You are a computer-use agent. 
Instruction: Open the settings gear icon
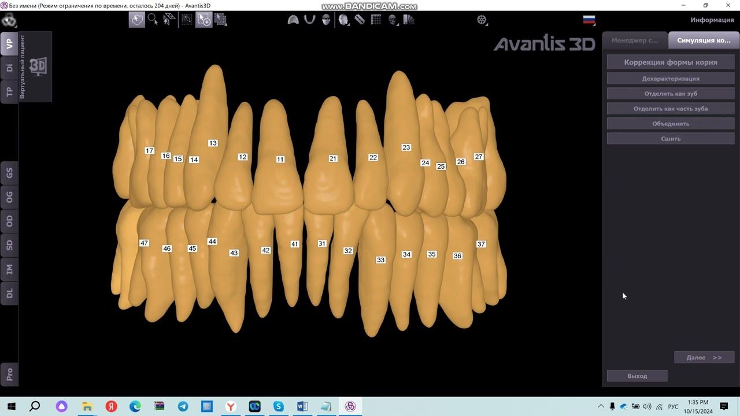482,20
